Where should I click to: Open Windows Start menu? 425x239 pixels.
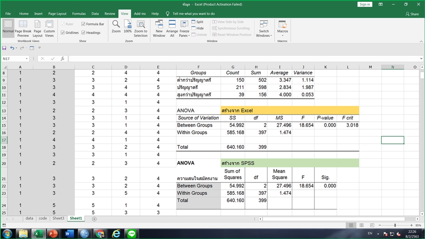[7, 234]
